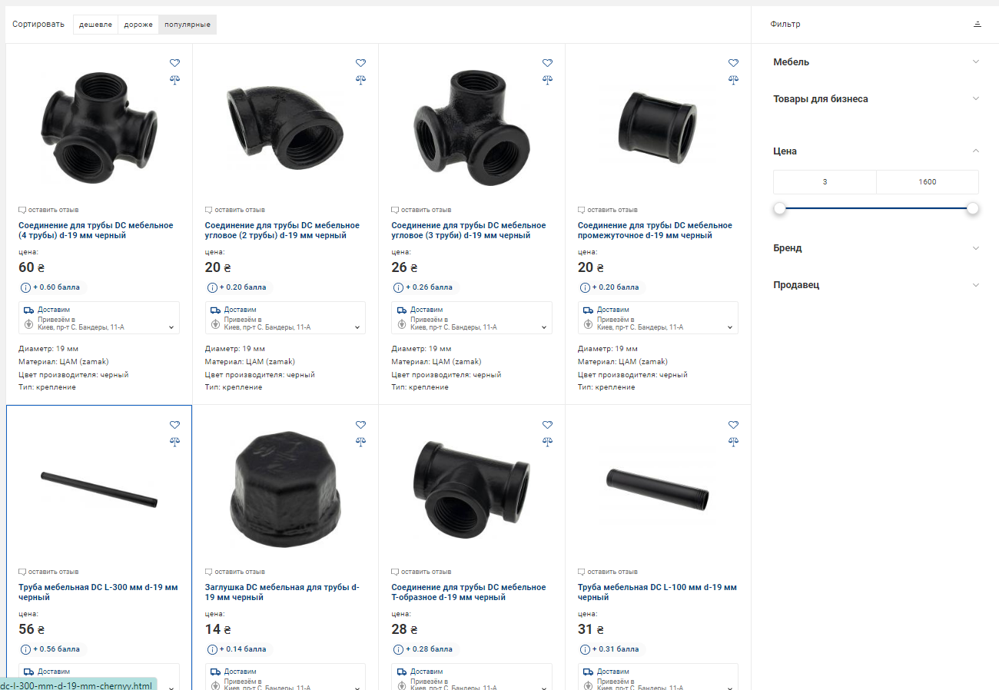This screenshot has height=690, width=999.
Task: Favorite the 3-pipe corner connector
Action: pyautogui.click(x=547, y=63)
